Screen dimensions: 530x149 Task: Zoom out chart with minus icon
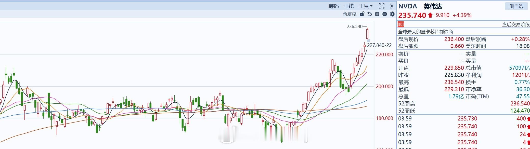tap(385, 14)
